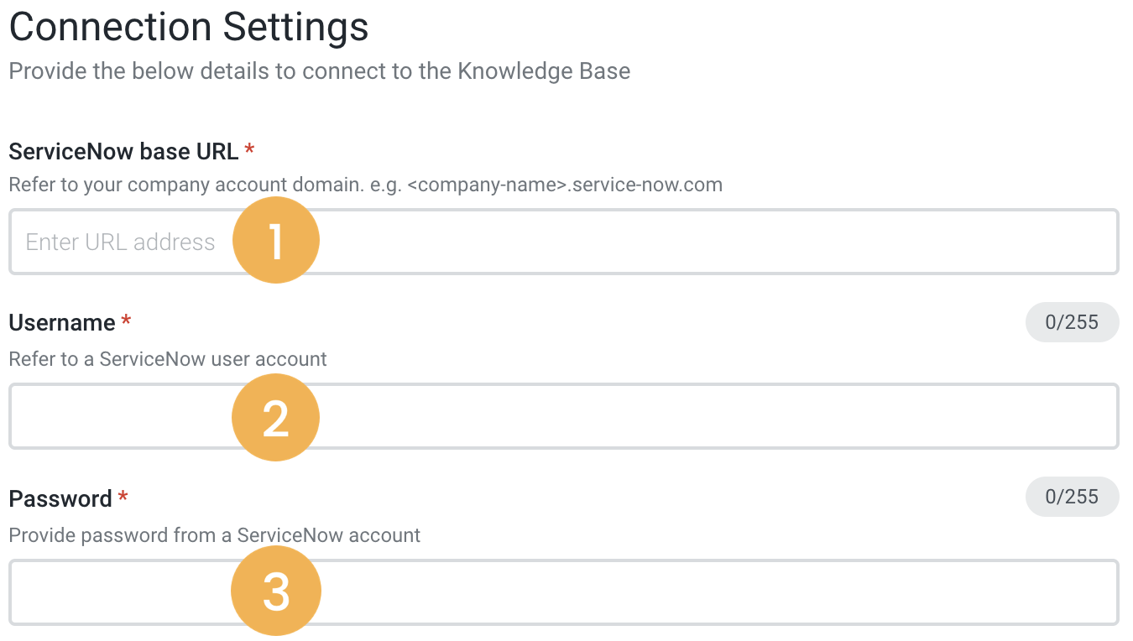Image resolution: width=1133 pixels, height=641 pixels.
Task: Click the ServiceNow user account hint text
Action: click(167, 359)
